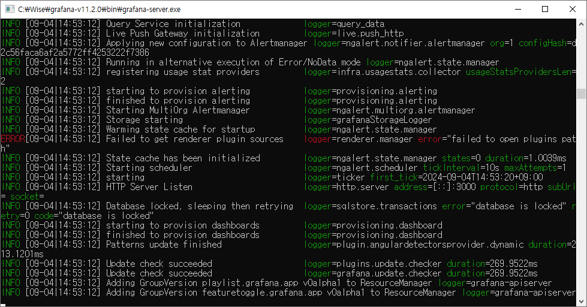This screenshot has height=307, width=587.
Task: Click the console window icon in title bar
Action: [x=10, y=9]
